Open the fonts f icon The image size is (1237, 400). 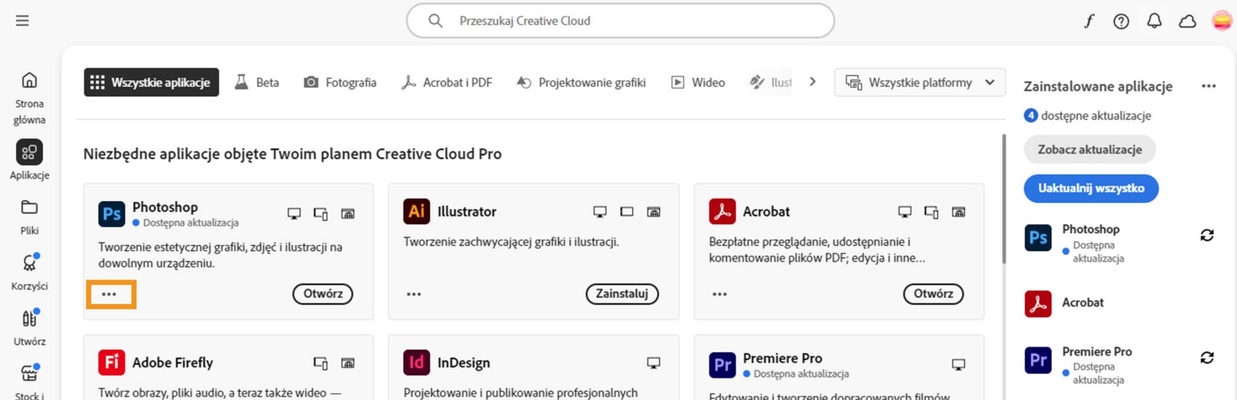pos(1089,21)
